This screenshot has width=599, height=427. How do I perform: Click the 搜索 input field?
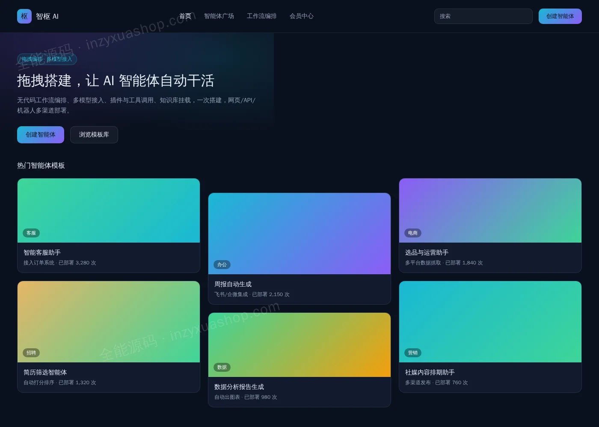[x=483, y=16]
